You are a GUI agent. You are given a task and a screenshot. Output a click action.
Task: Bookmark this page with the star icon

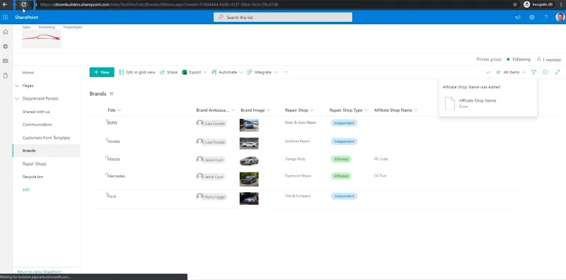(x=515, y=4)
